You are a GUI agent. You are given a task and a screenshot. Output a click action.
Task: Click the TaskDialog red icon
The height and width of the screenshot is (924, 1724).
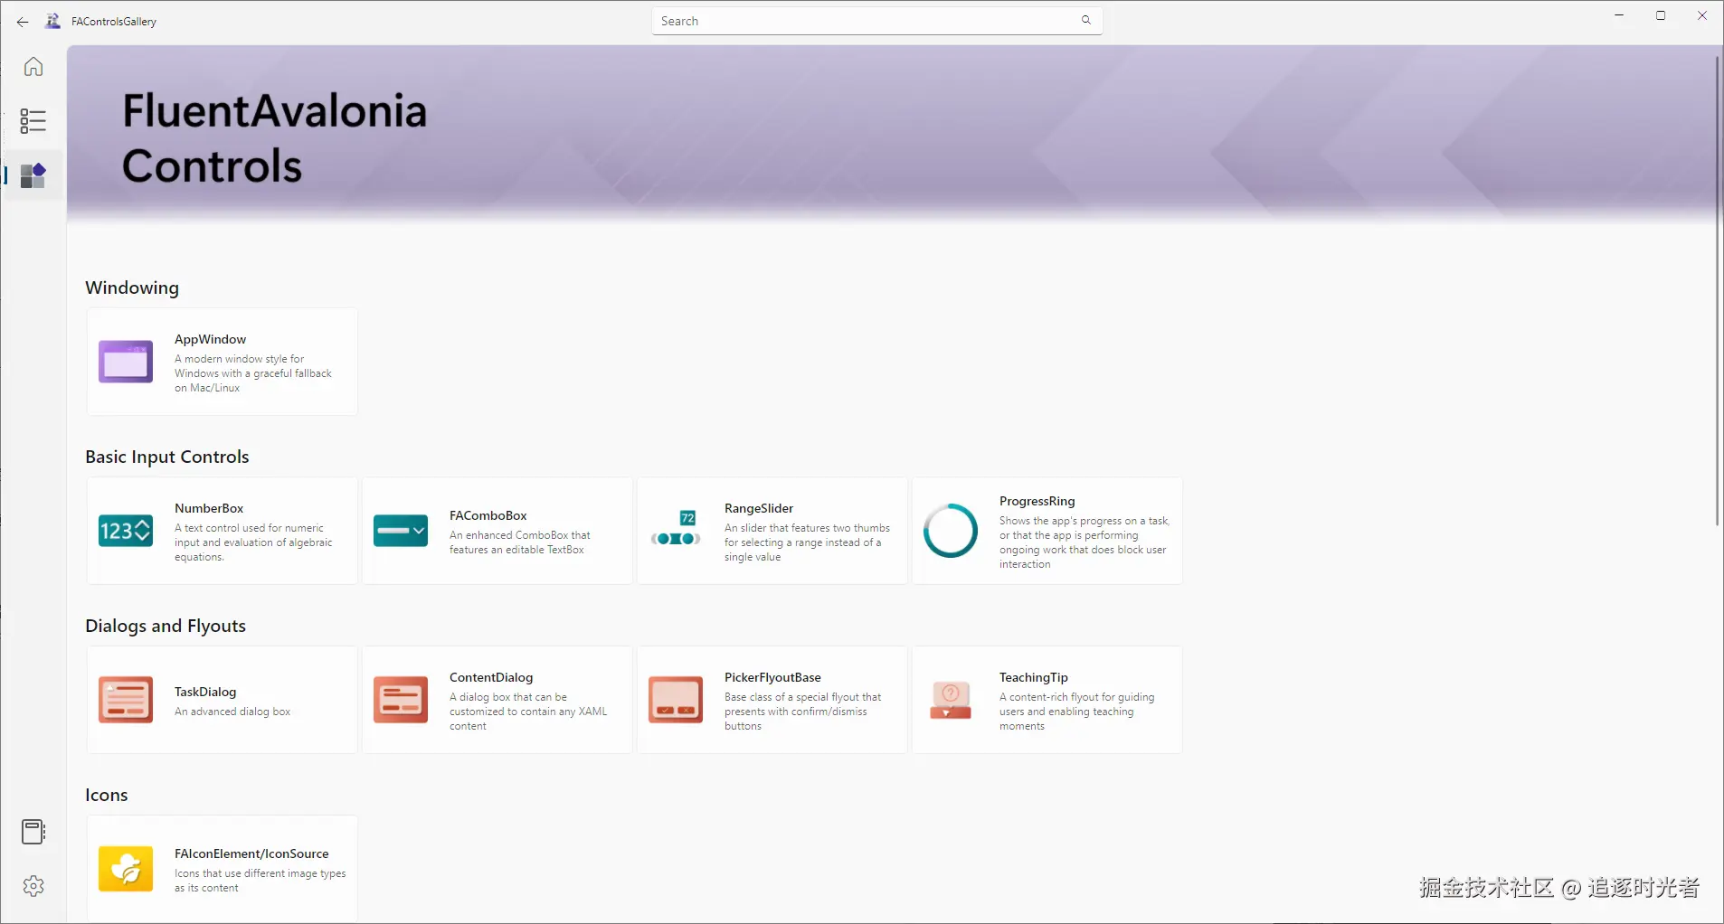click(x=126, y=700)
